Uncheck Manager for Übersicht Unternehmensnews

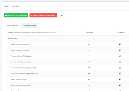[120, 85]
